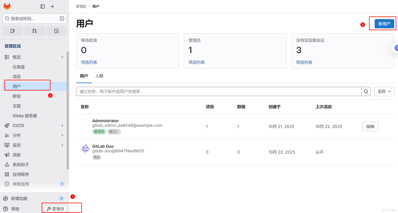The height and width of the screenshot is (213, 398).
Task: Open the to-do list checkmark icon
Action: 56,31
